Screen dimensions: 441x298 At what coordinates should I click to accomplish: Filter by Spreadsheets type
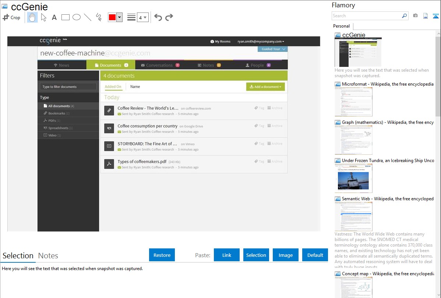pyautogui.click(x=68, y=128)
